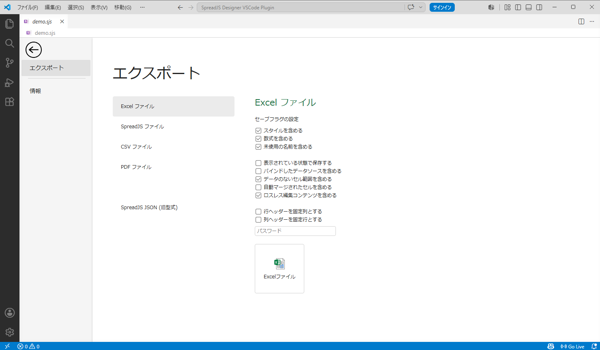Screen dimensions: 600x350
Task: Open the Manage gear icon
Action: pyautogui.click(x=10, y=332)
